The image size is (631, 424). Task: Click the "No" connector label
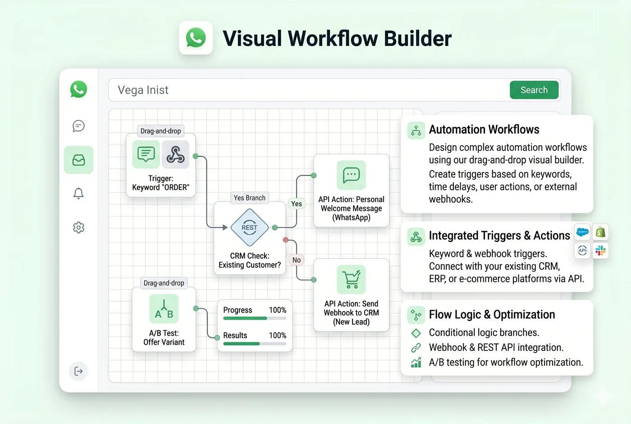coord(297,260)
